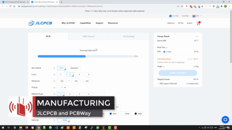Select Aluminum base material
This screenshot has height=130, width=232.
point(74,68)
